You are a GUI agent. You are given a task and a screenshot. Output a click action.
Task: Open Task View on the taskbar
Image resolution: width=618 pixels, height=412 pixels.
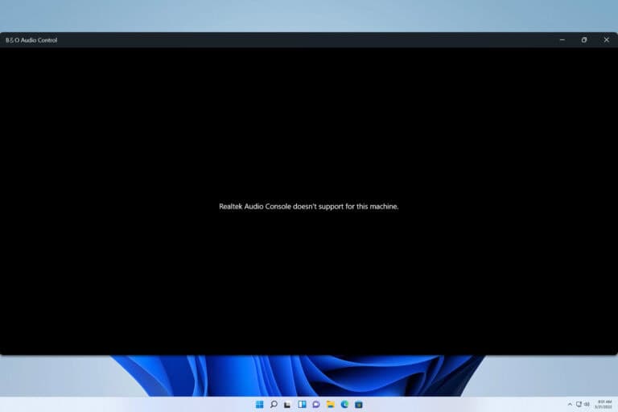click(288, 405)
